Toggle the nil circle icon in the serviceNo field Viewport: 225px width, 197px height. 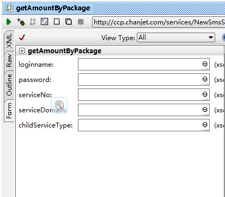pos(205,94)
